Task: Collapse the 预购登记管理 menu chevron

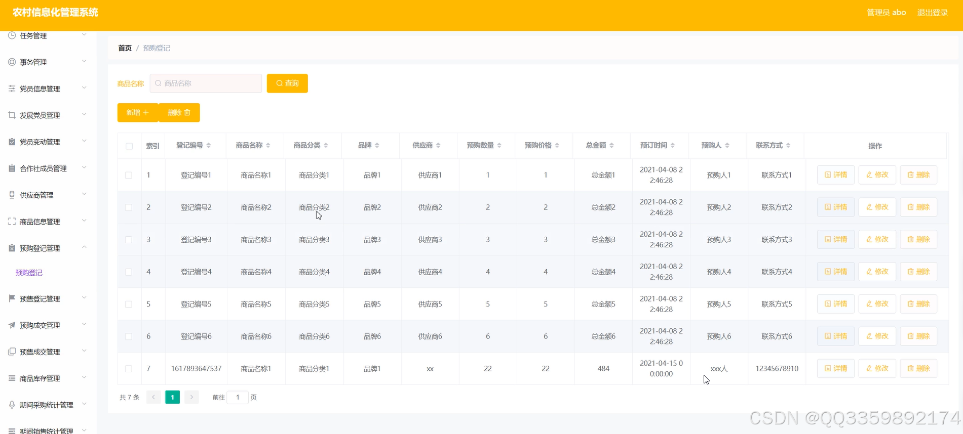Action: (x=84, y=247)
